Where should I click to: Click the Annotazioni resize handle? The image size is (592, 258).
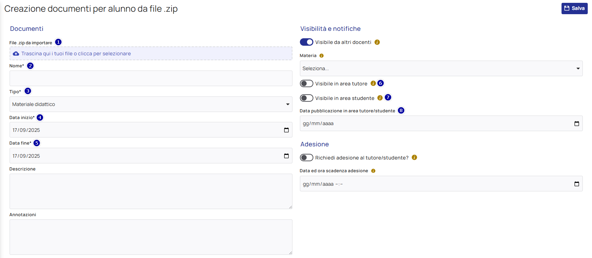[290, 253]
